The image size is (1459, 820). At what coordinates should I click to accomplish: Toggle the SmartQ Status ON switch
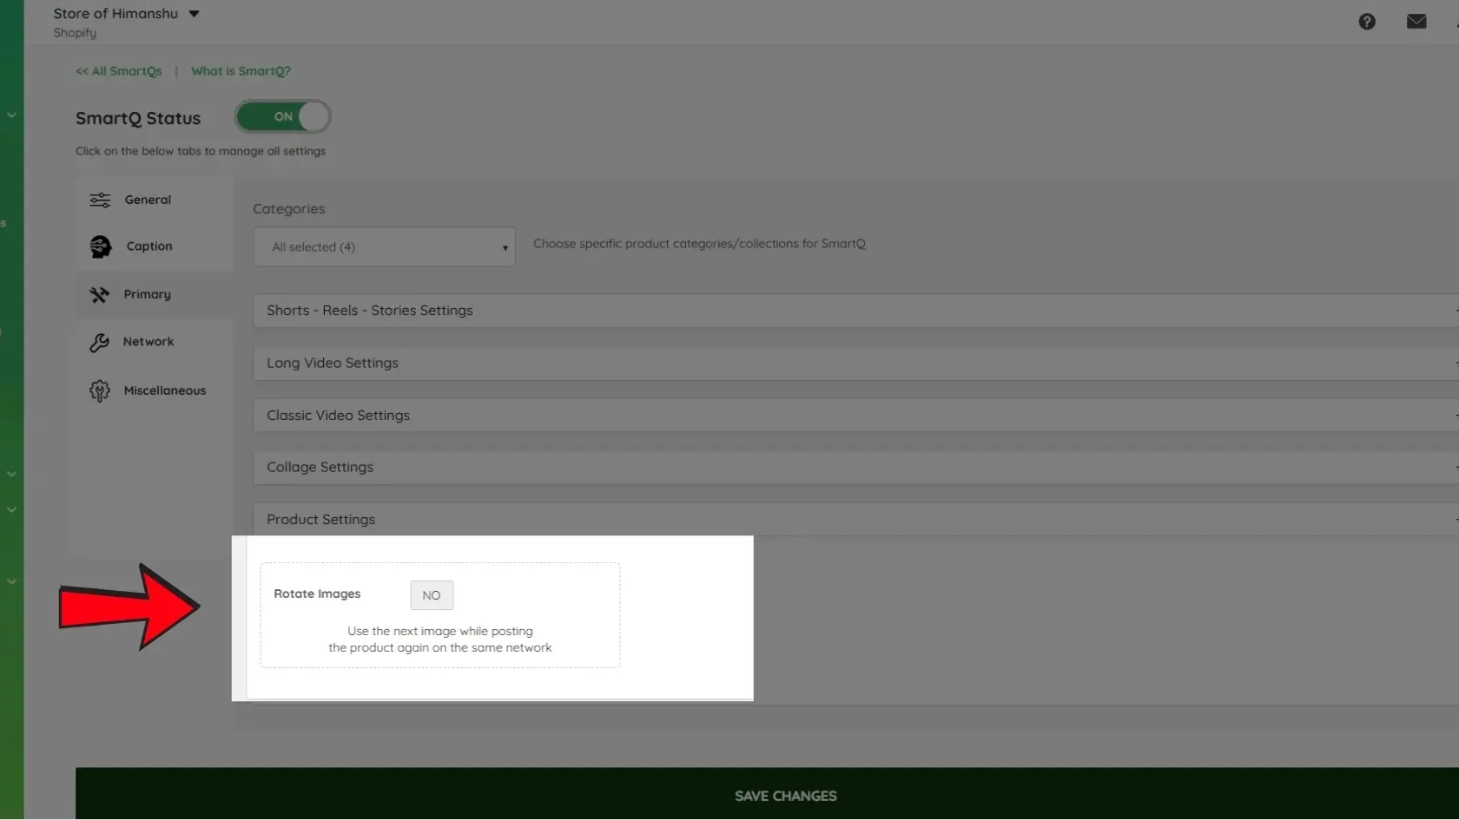pos(283,116)
